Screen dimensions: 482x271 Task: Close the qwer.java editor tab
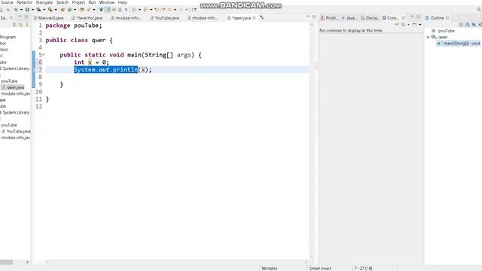[x=255, y=18]
